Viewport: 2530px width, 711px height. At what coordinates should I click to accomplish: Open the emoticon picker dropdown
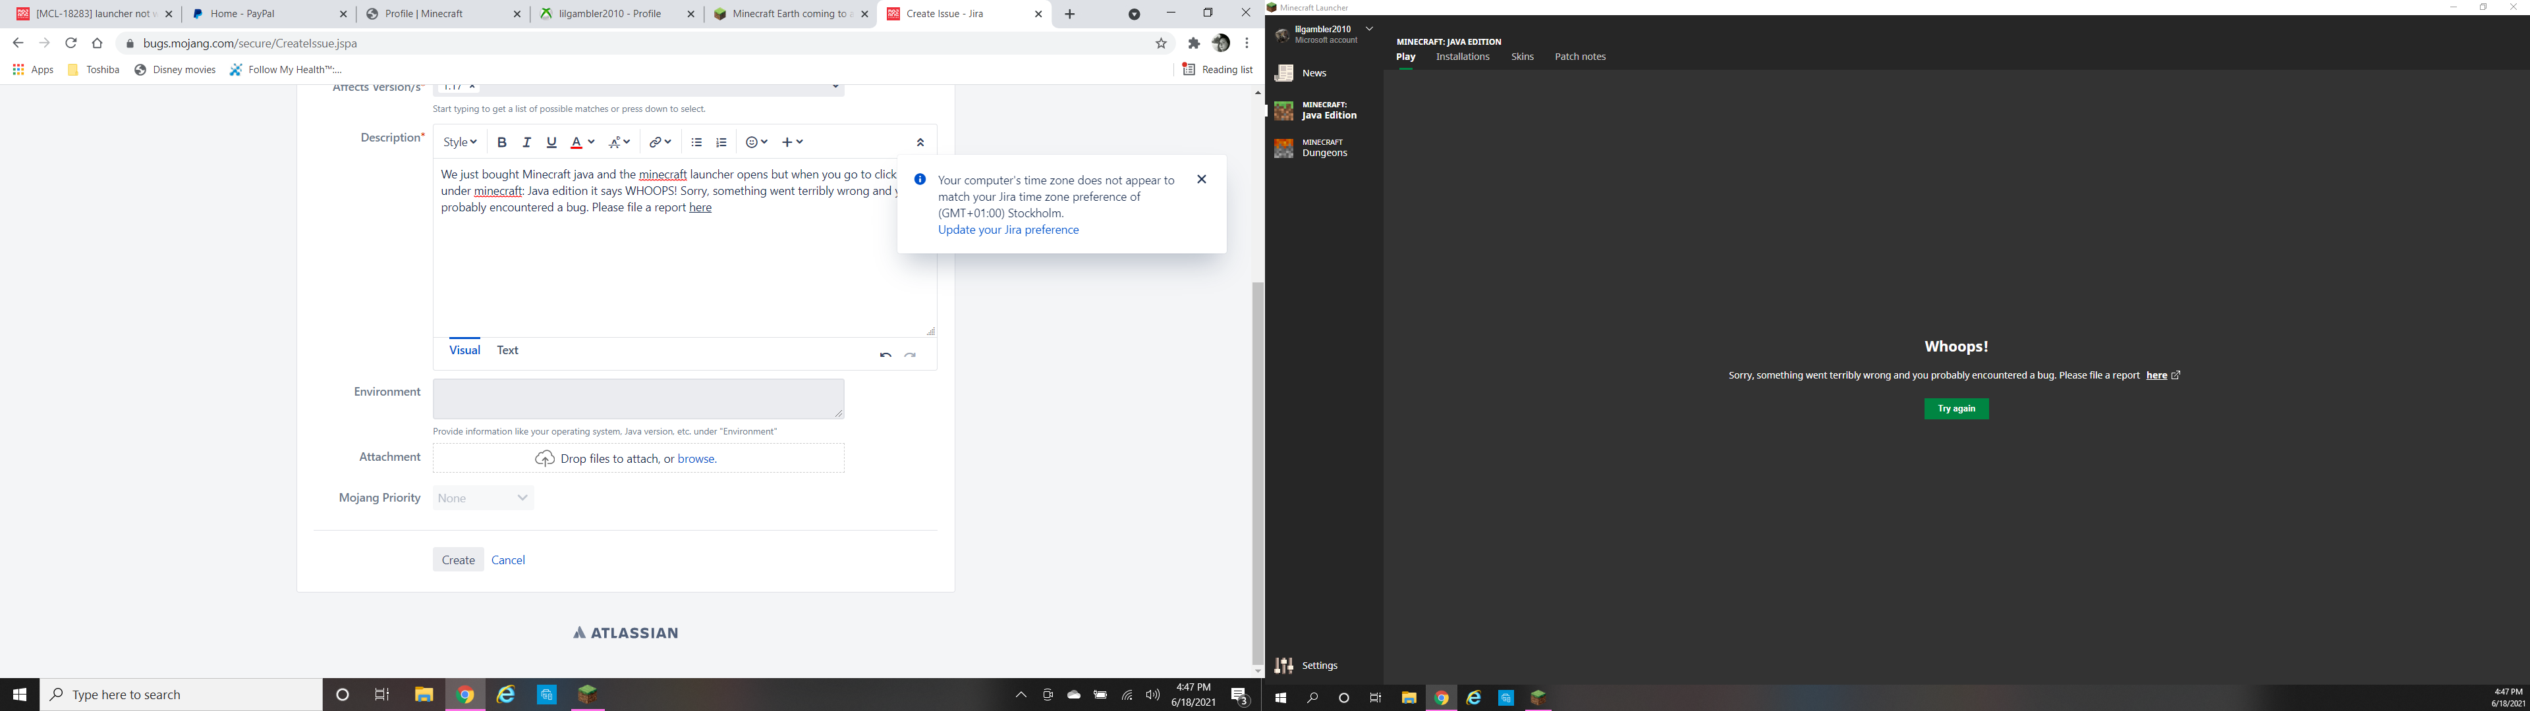[756, 142]
